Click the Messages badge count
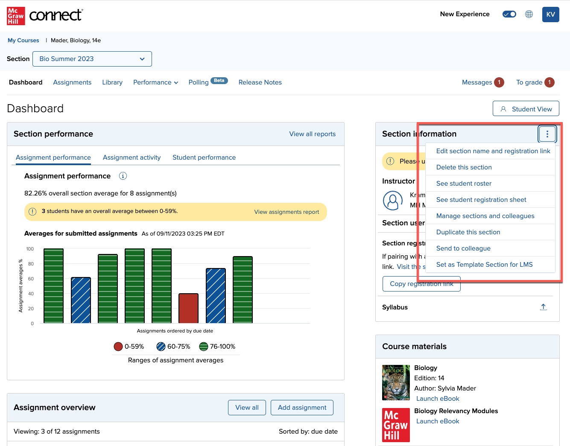Viewport: 570px width, 446px height. point(499,82)
